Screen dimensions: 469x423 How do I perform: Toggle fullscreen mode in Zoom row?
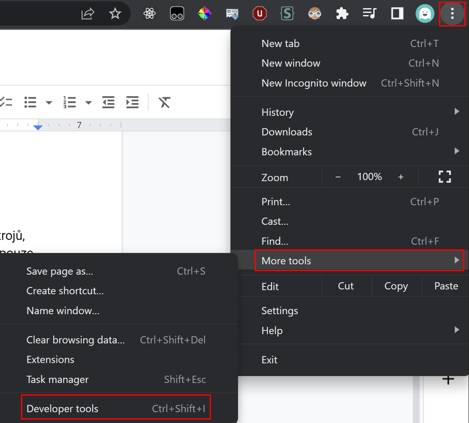(x=445, y=177)
